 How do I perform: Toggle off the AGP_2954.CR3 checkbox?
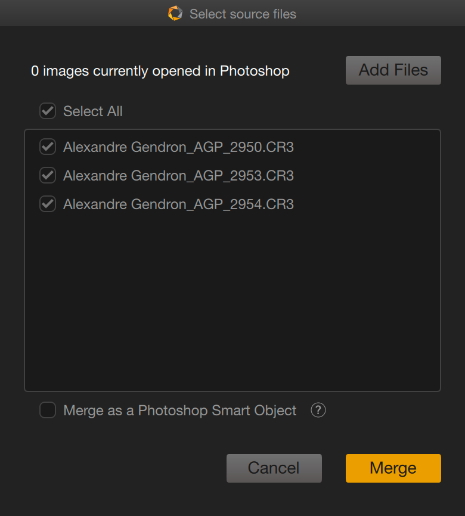click(x=48, y=204)
